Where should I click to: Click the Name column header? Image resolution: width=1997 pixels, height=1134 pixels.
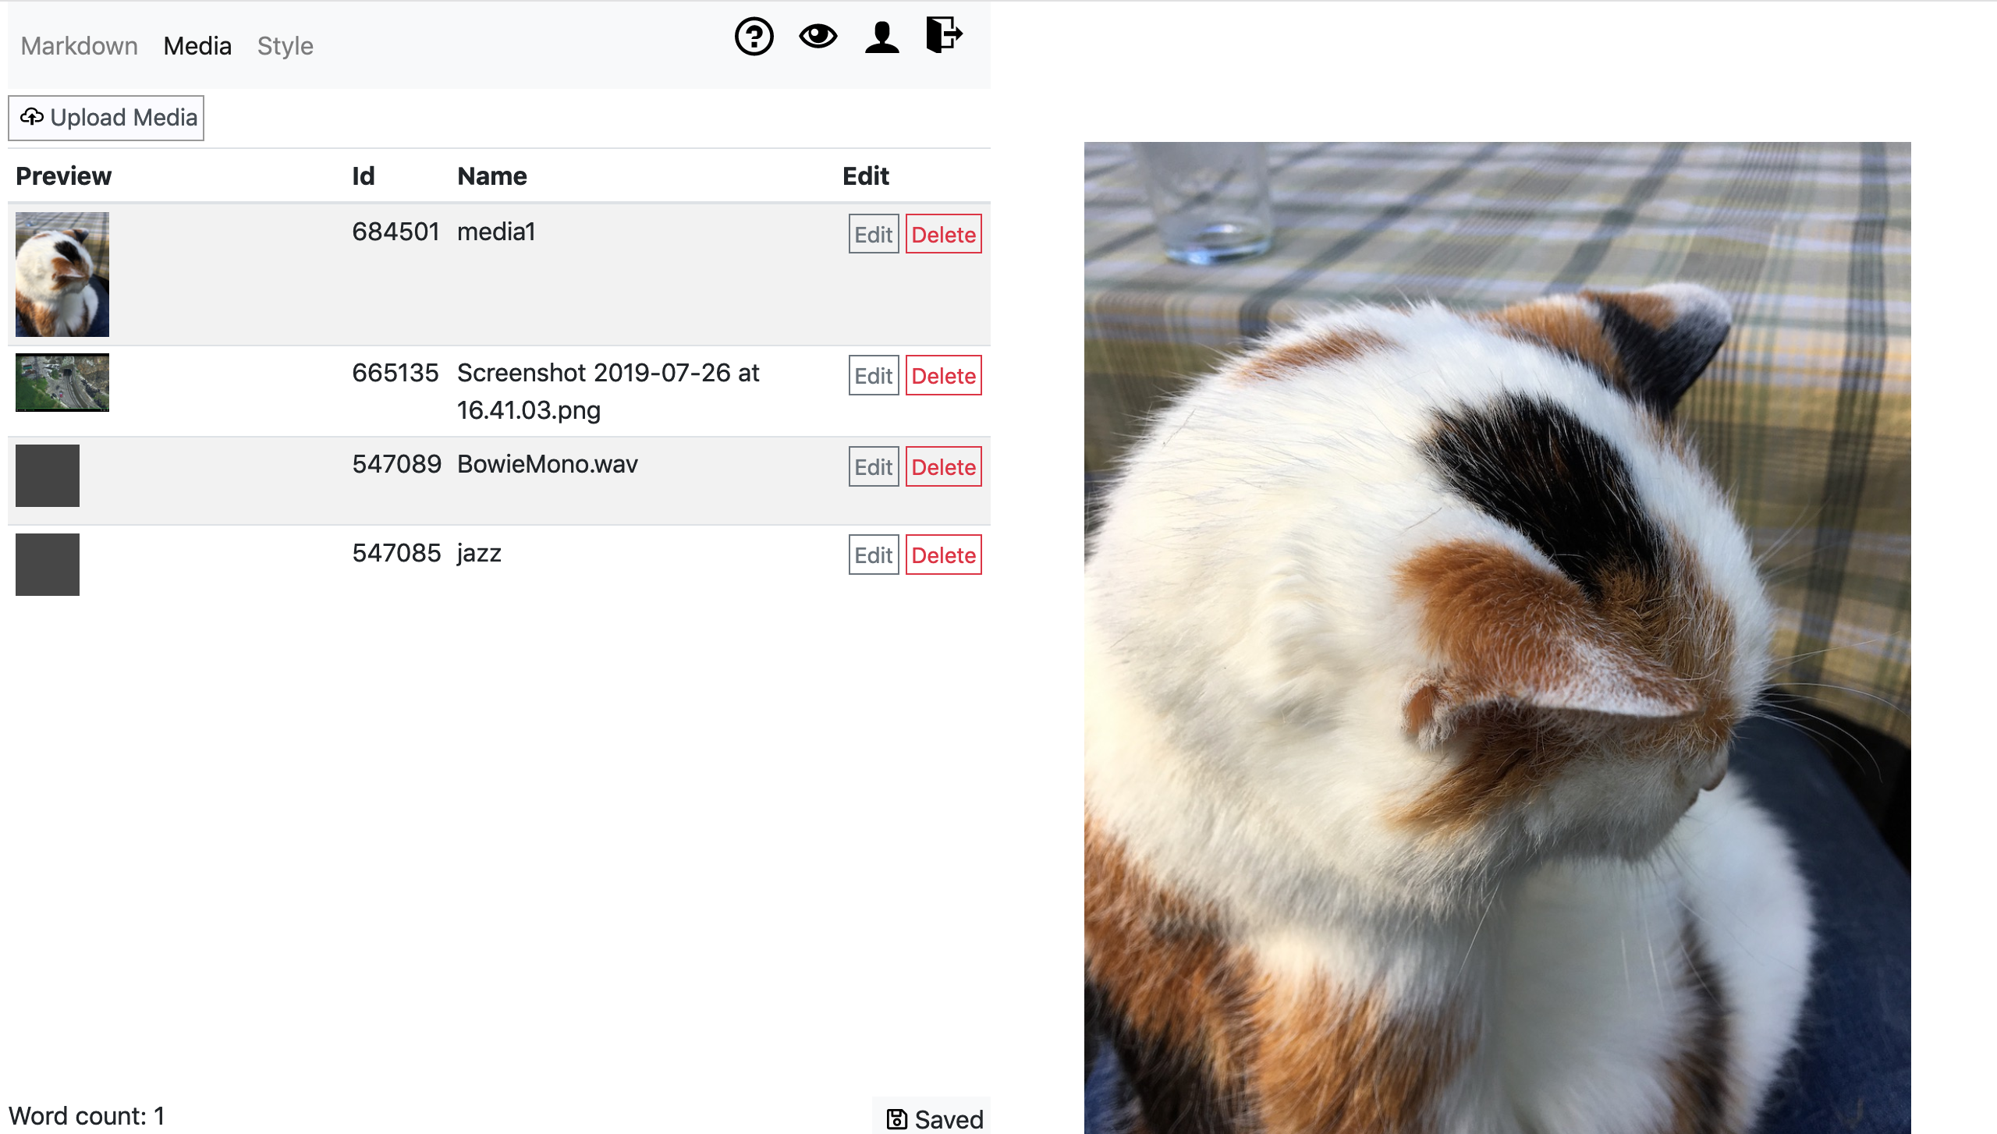coord(492,176)
